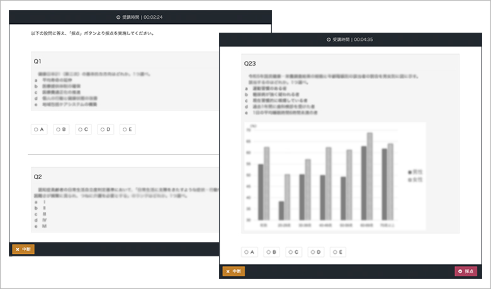
Task: Select option C for Q23
Action: click(293, 252)
